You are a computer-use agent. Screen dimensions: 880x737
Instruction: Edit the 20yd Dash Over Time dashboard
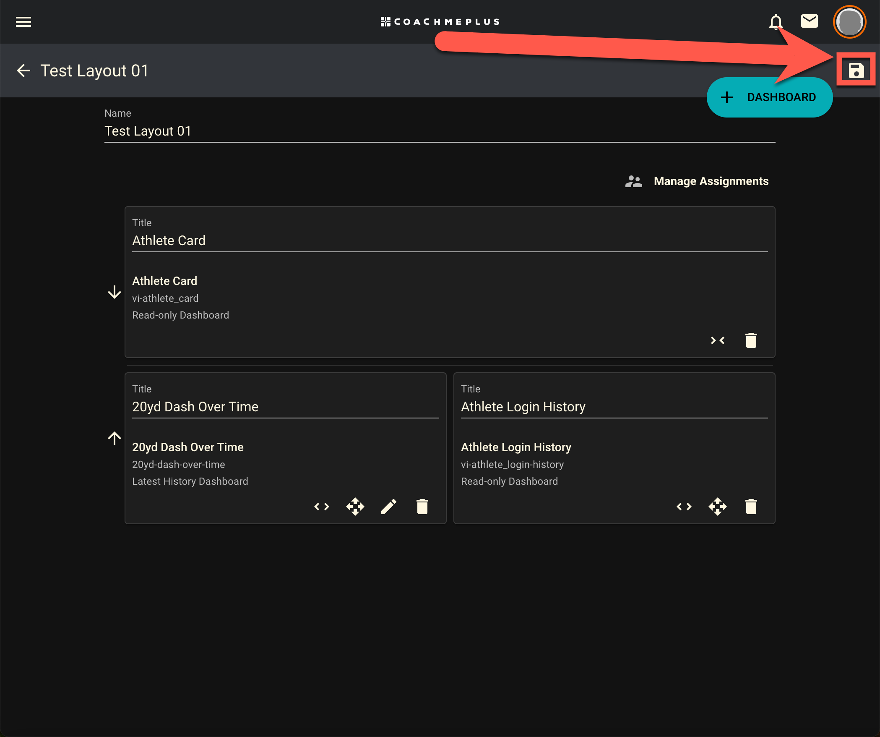coord(389,507)
